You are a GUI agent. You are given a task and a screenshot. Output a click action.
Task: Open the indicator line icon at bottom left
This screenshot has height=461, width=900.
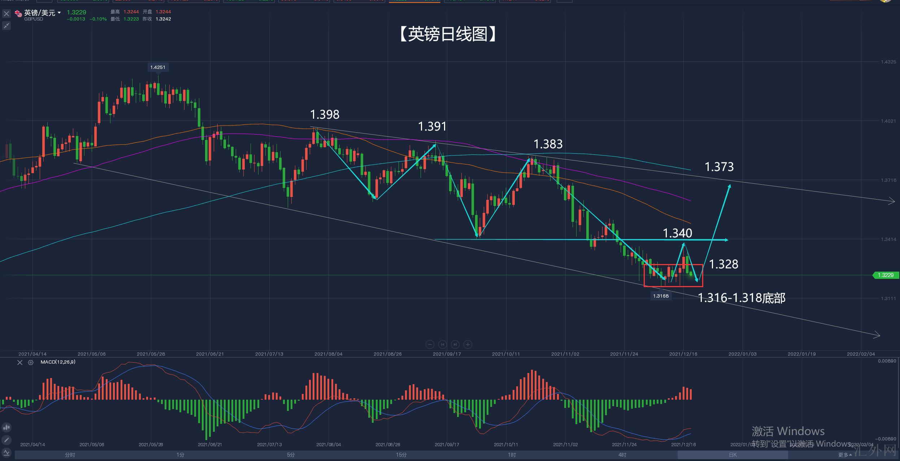point(6,452)
